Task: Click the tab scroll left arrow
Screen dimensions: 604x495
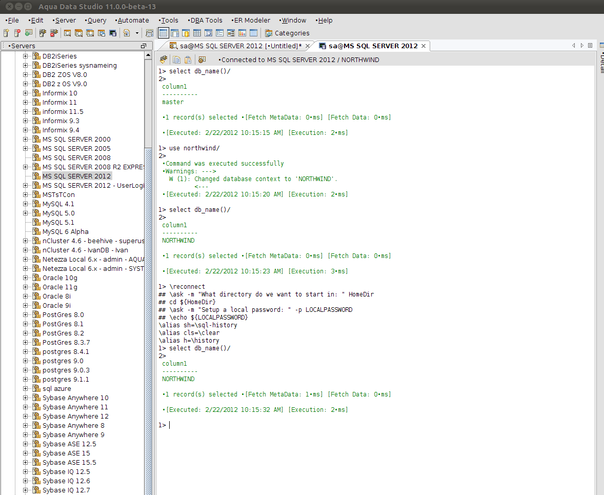Action: [x=574, y=46]
